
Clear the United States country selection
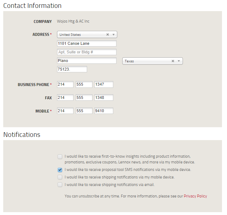[x=108, y=35]
